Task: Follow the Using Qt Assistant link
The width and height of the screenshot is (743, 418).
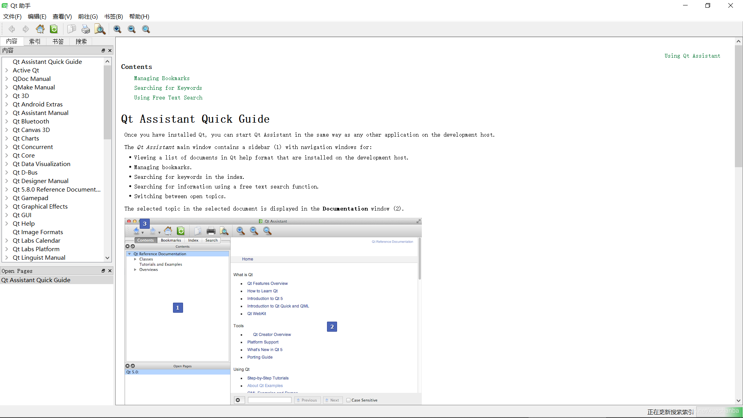Action: point(692,56)
